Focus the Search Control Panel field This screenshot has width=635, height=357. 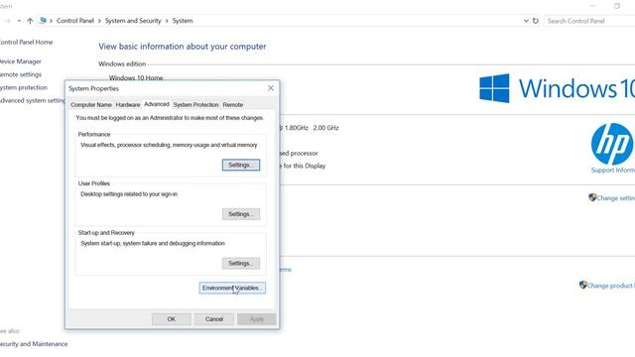pyautogui.click(x=589, y=21)
